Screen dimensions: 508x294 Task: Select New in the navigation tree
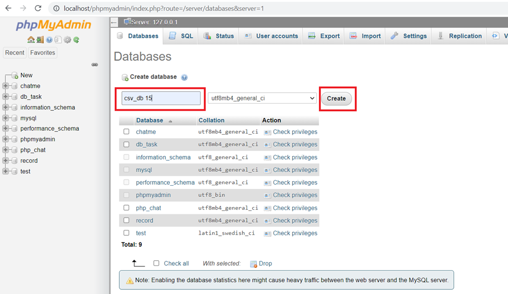pyautogui.click(x=26, y=75)
